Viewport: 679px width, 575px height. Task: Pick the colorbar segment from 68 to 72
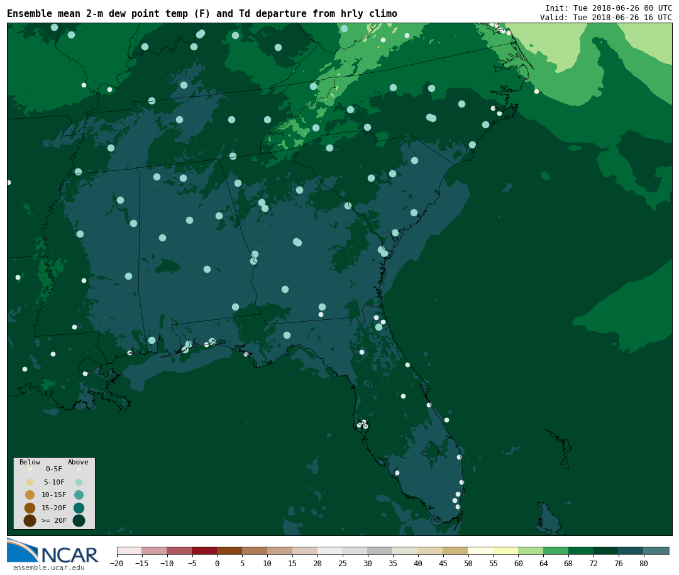[x=582, y=550]
